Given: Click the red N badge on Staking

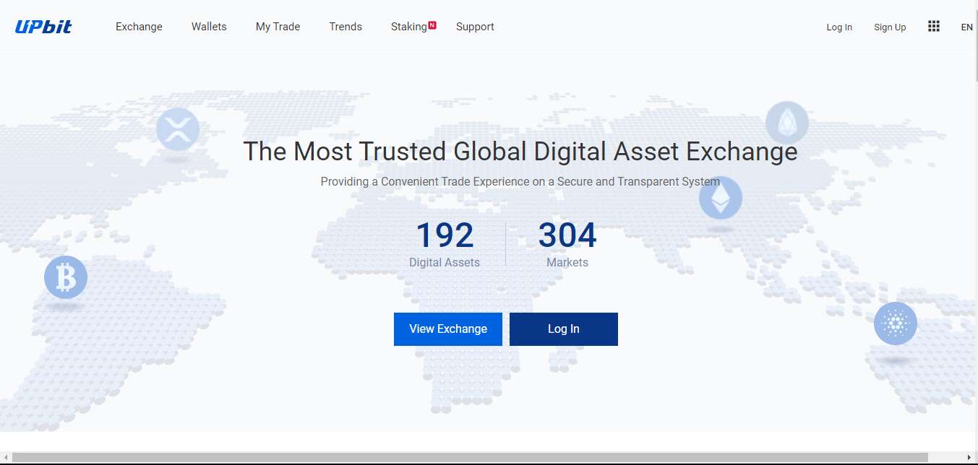Looking at the screenshot, I should (x=432, y=25).
